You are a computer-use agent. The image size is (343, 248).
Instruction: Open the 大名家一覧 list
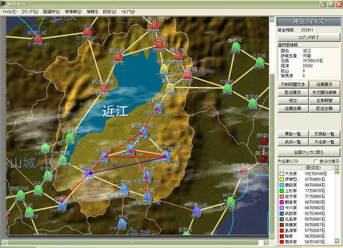pos(324,142)
